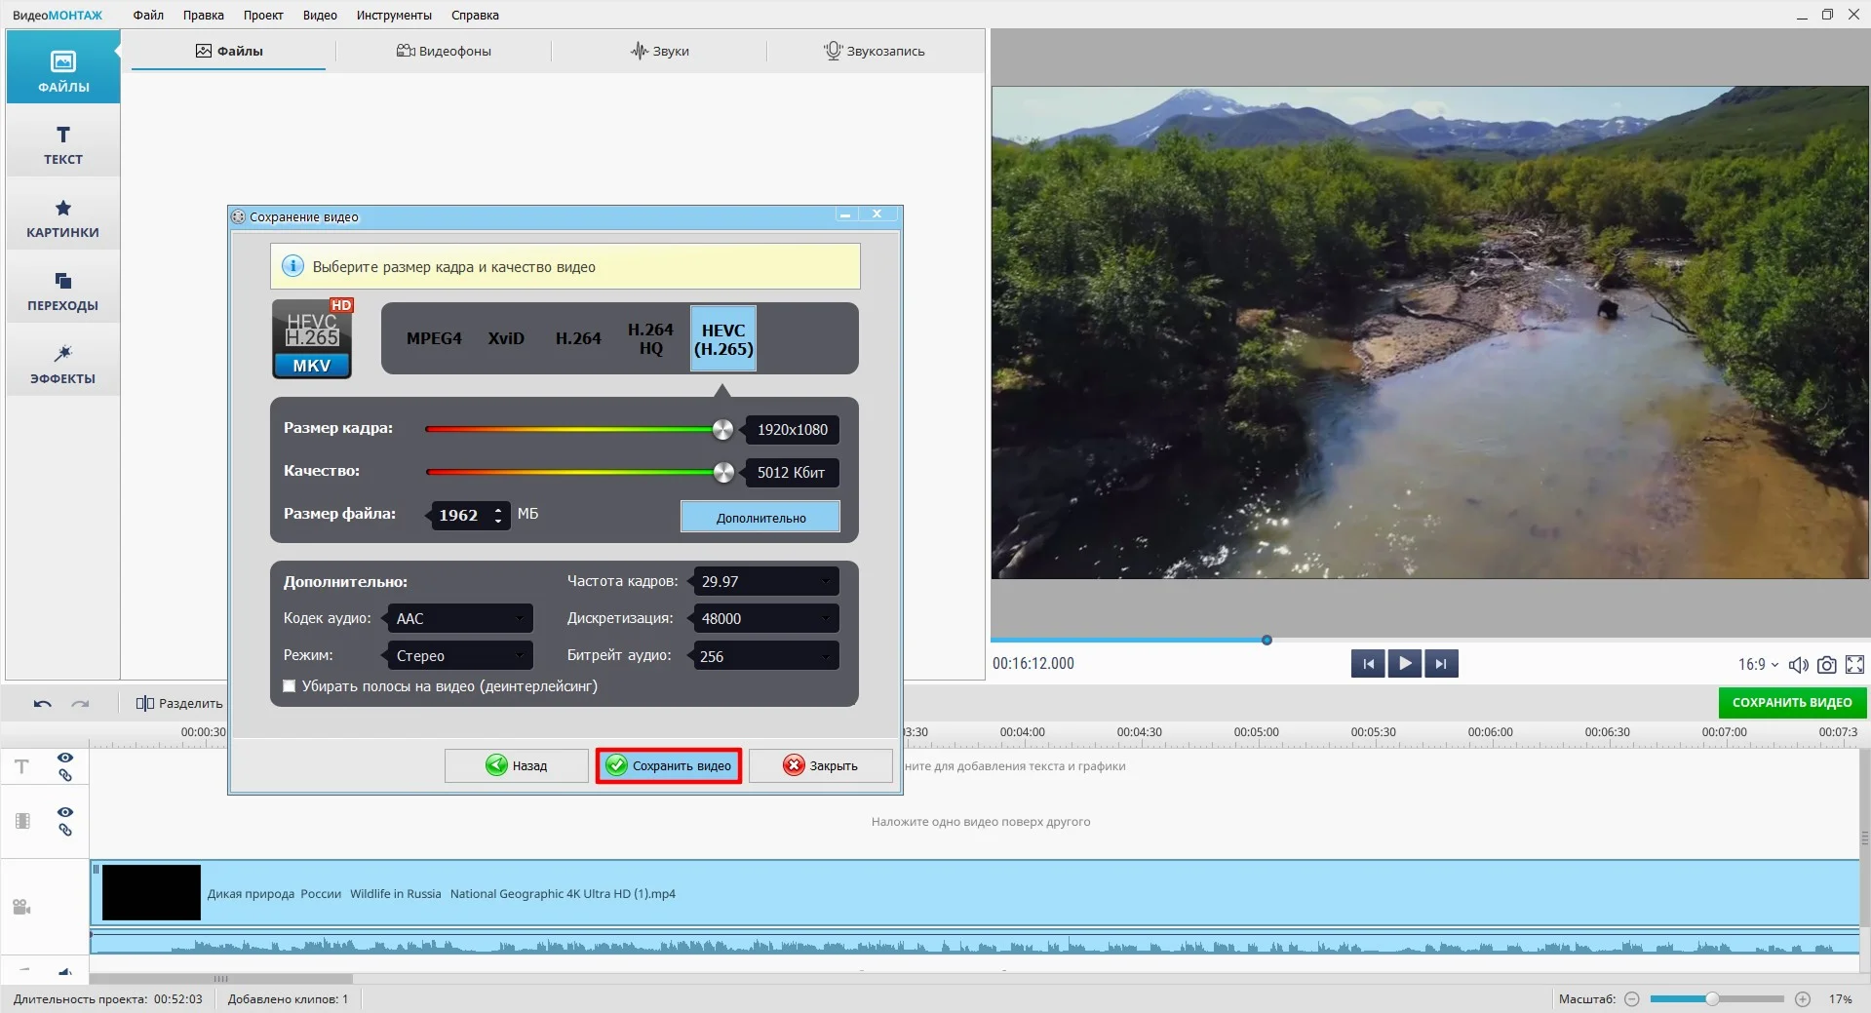Viewport: 1871px width, 1013px height.
Task: Click the file size 1962 input field
Action: 459,515
